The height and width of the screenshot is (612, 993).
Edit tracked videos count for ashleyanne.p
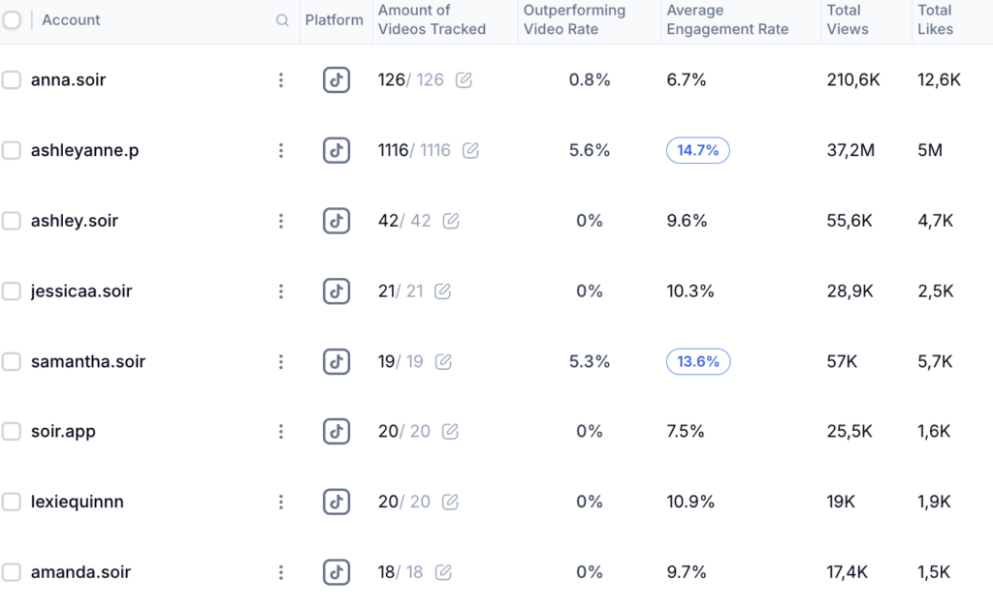(470, 150)
